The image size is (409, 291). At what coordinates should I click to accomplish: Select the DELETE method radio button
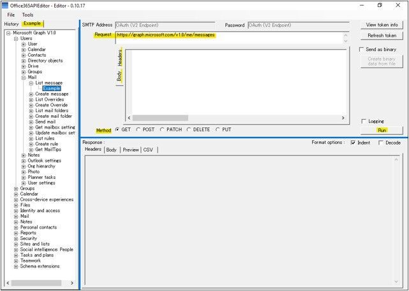(x=189, y=130)
